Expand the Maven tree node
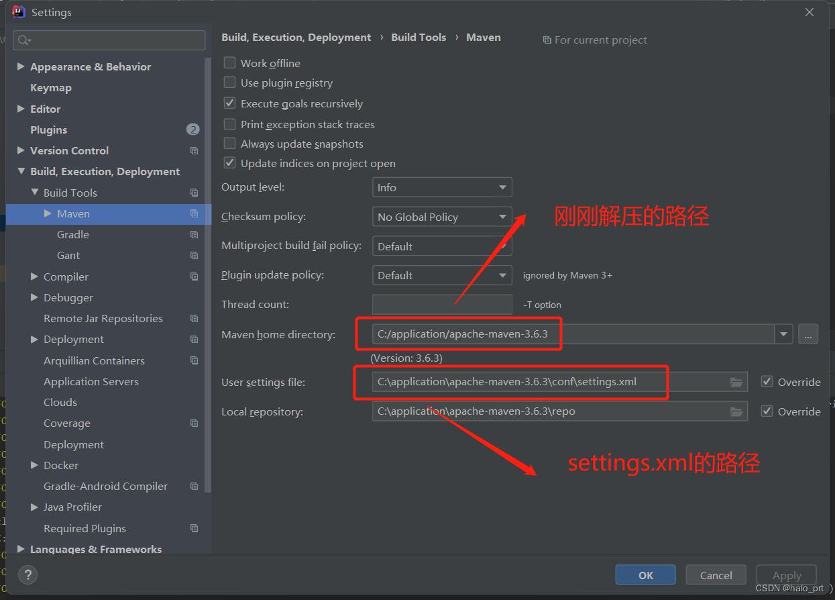The height and width of the screenshot is (600, 835). pos(48,213)
